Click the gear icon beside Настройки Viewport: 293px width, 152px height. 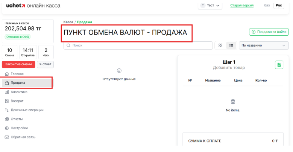point(7,128)
